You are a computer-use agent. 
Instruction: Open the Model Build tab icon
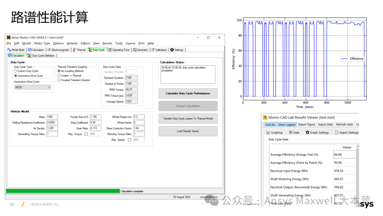click(x=9, y=50)
